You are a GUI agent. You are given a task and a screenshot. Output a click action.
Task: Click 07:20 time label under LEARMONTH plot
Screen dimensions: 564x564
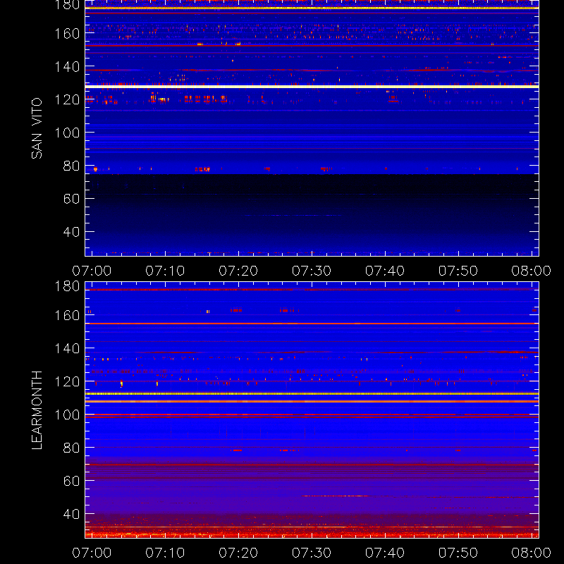pyautogui.click(x=238, y=553)
